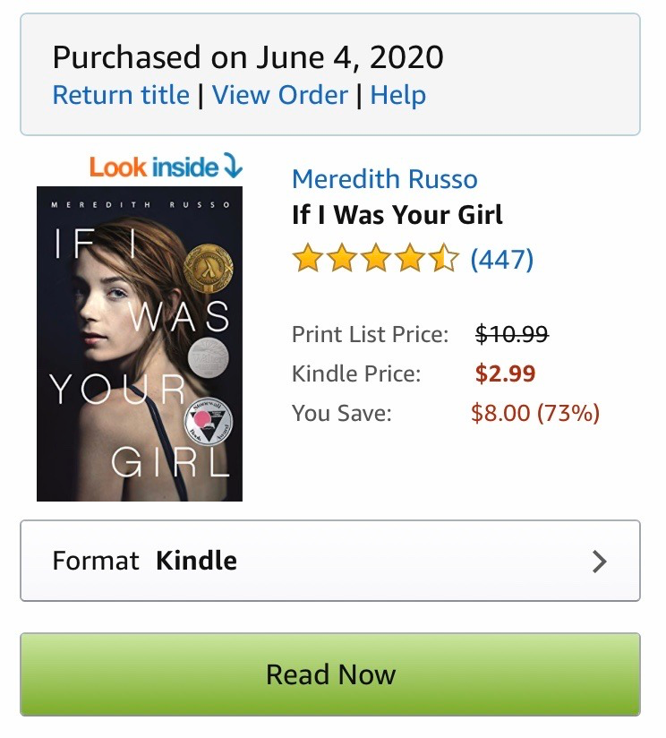Open the Format Kindle selector
The width and height of the screenshot is (666, 738).
[329, 561]
